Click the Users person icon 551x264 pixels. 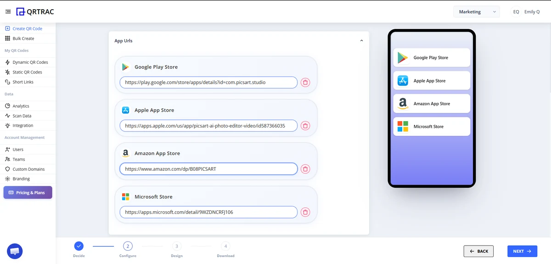(x=7, y=150)
